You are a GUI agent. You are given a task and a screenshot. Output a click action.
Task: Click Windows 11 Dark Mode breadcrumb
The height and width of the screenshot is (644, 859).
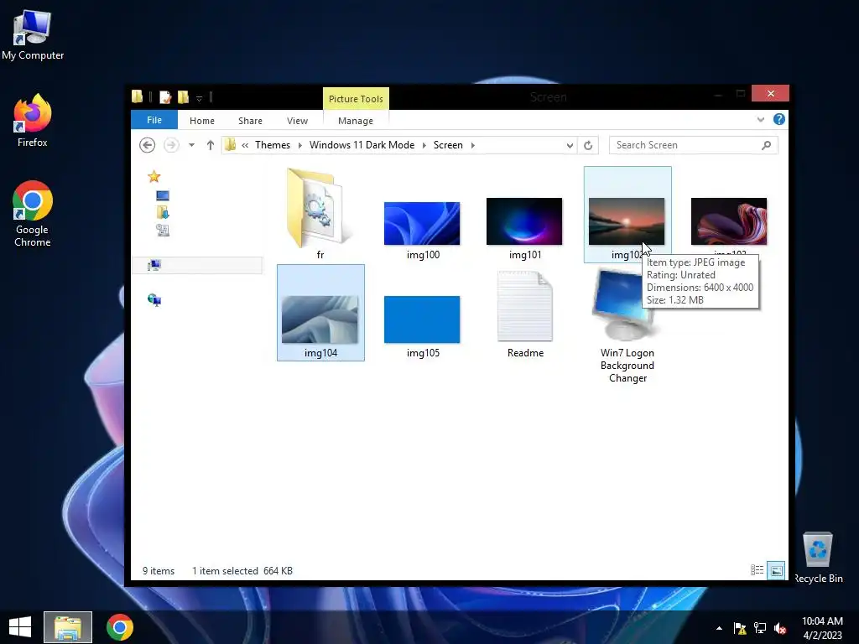click(x=362, y=145)
